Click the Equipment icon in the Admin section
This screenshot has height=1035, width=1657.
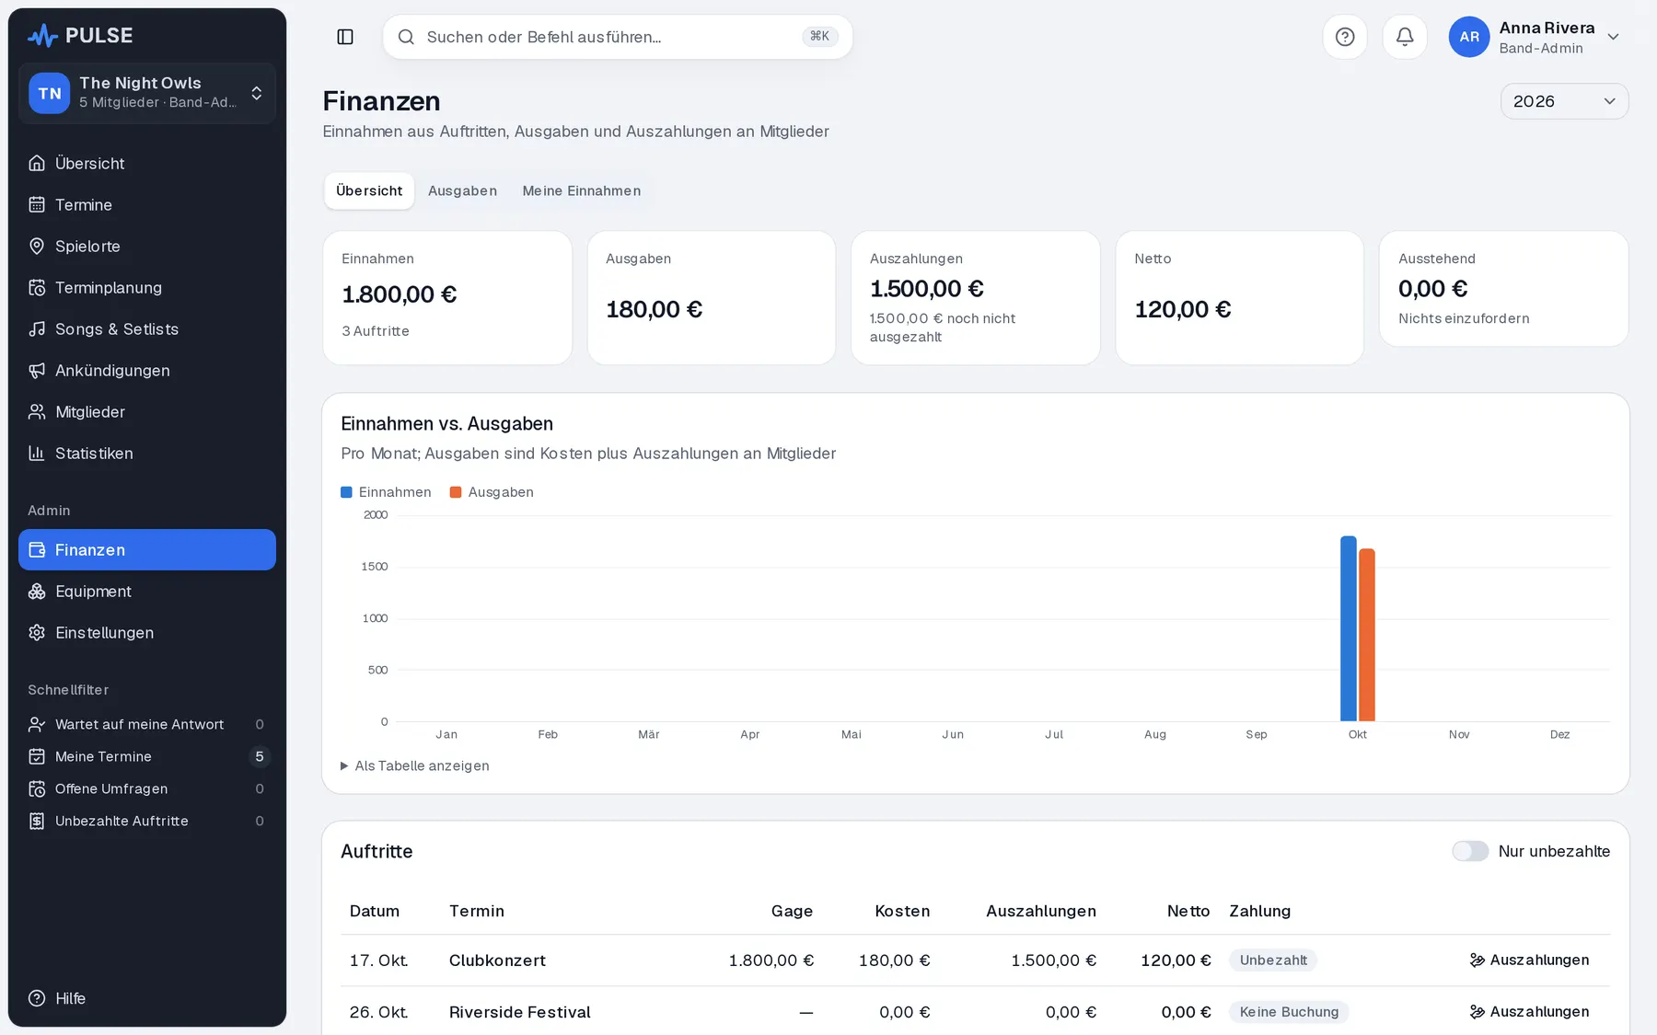coord(37,591)
